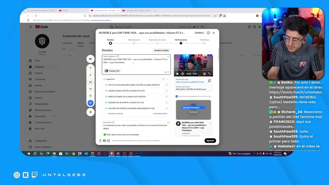The width and height of the screenshot is (329, 185).
Task: Play the video preview
Action: point(177,74)
